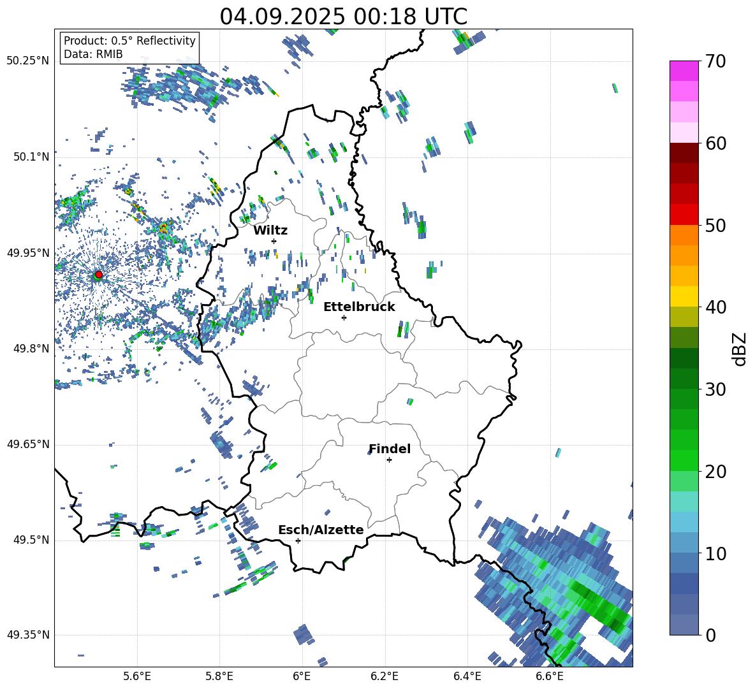This screenshot has width=755, height=689.
Task: Click the 5.8°E longitude label
Action: click(x=219, y=676)
